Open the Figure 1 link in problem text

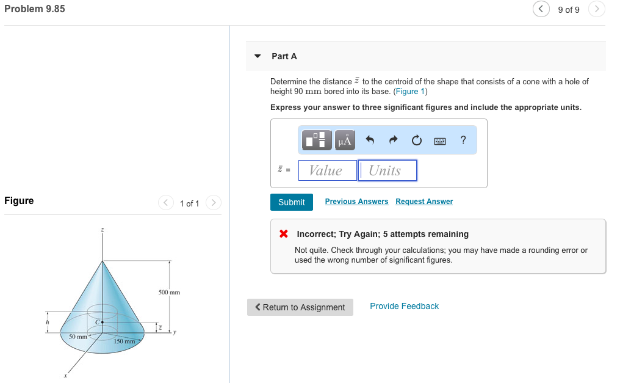tap(409, 91)
